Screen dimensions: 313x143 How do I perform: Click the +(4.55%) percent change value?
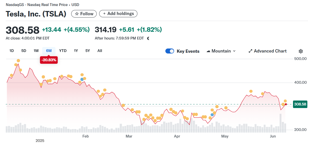pyautogui.click(x=77, y=30)
